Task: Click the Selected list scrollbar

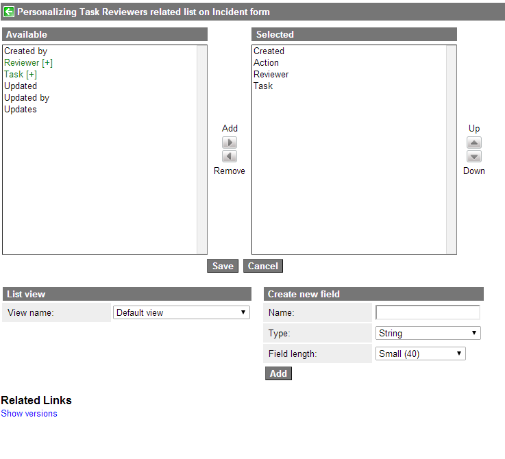Action: [452, 149]
